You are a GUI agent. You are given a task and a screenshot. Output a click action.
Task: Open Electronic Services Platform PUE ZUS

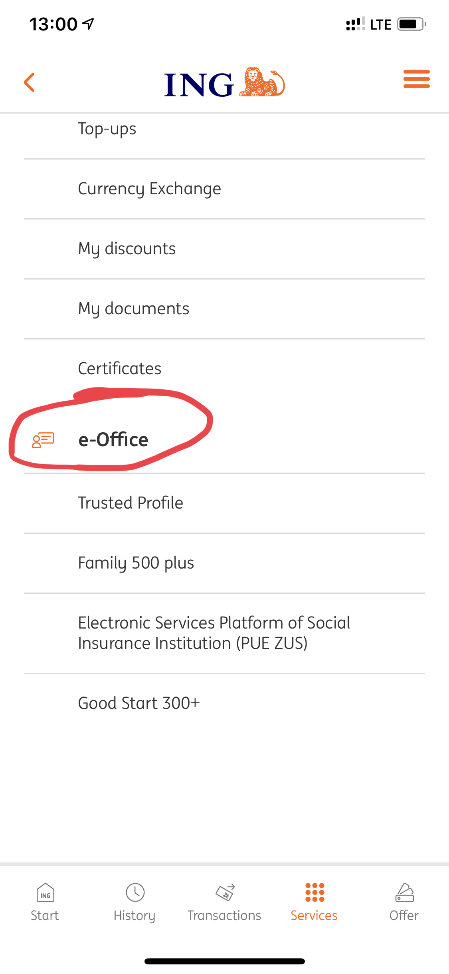click(x=214, y=633)
